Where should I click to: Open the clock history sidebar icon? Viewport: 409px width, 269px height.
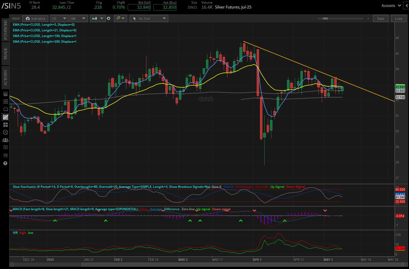click(x=5, y=132)
